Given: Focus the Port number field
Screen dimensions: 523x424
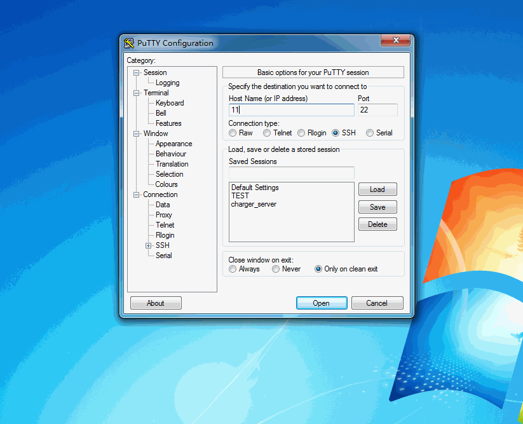Looking at the screenshot, I should (x=377, y=110).
